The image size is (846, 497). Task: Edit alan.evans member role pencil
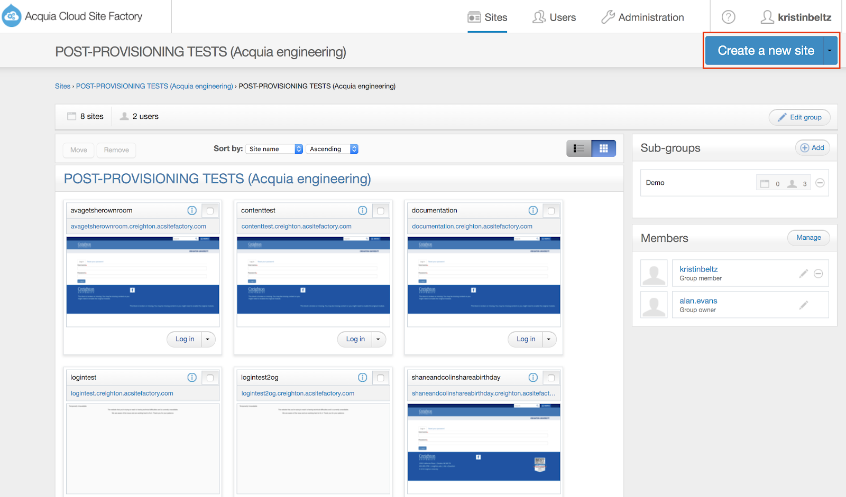pyautogui.click(x=804, y=305)
